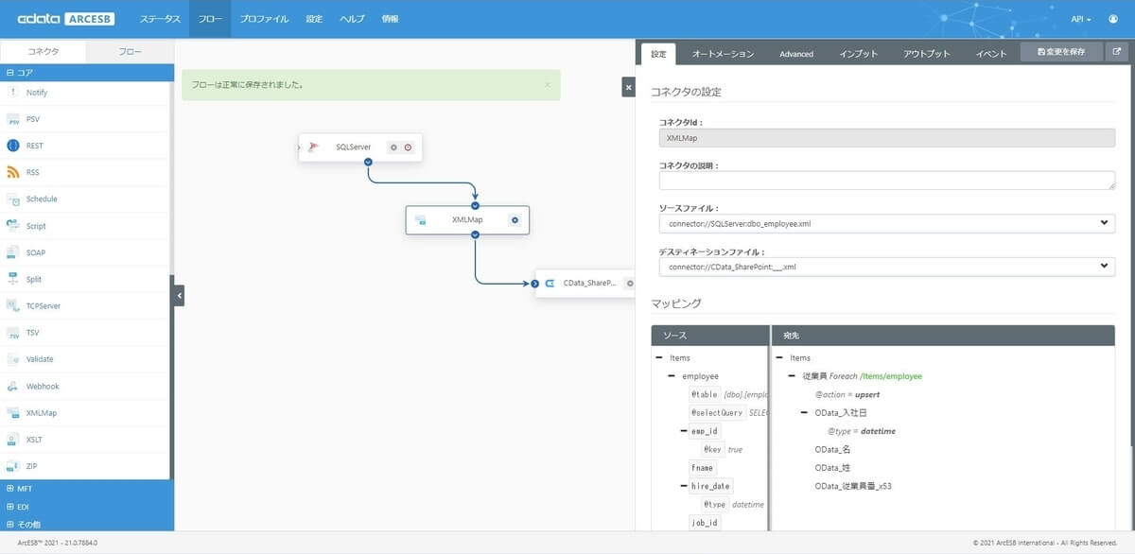1135x554 pixels.
Task: Open the ステータス menu
Action: (x=160, y=19)
